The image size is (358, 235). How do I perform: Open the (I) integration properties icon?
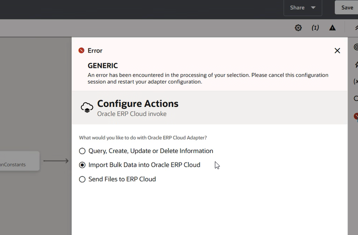click(315, 28)
